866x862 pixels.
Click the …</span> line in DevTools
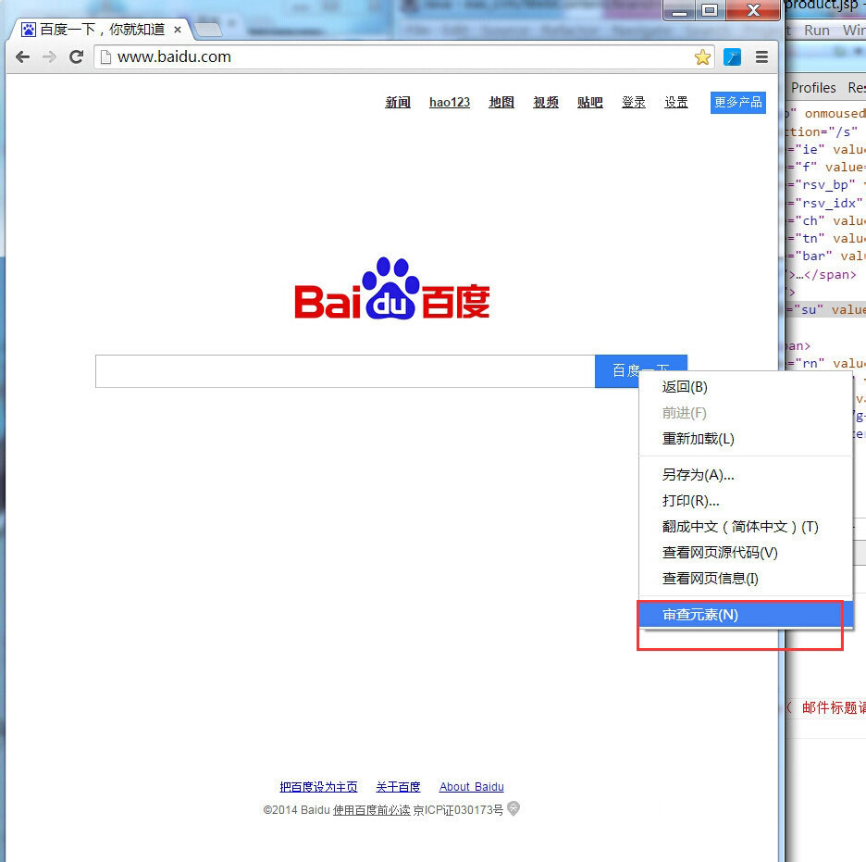pos(822,275)
